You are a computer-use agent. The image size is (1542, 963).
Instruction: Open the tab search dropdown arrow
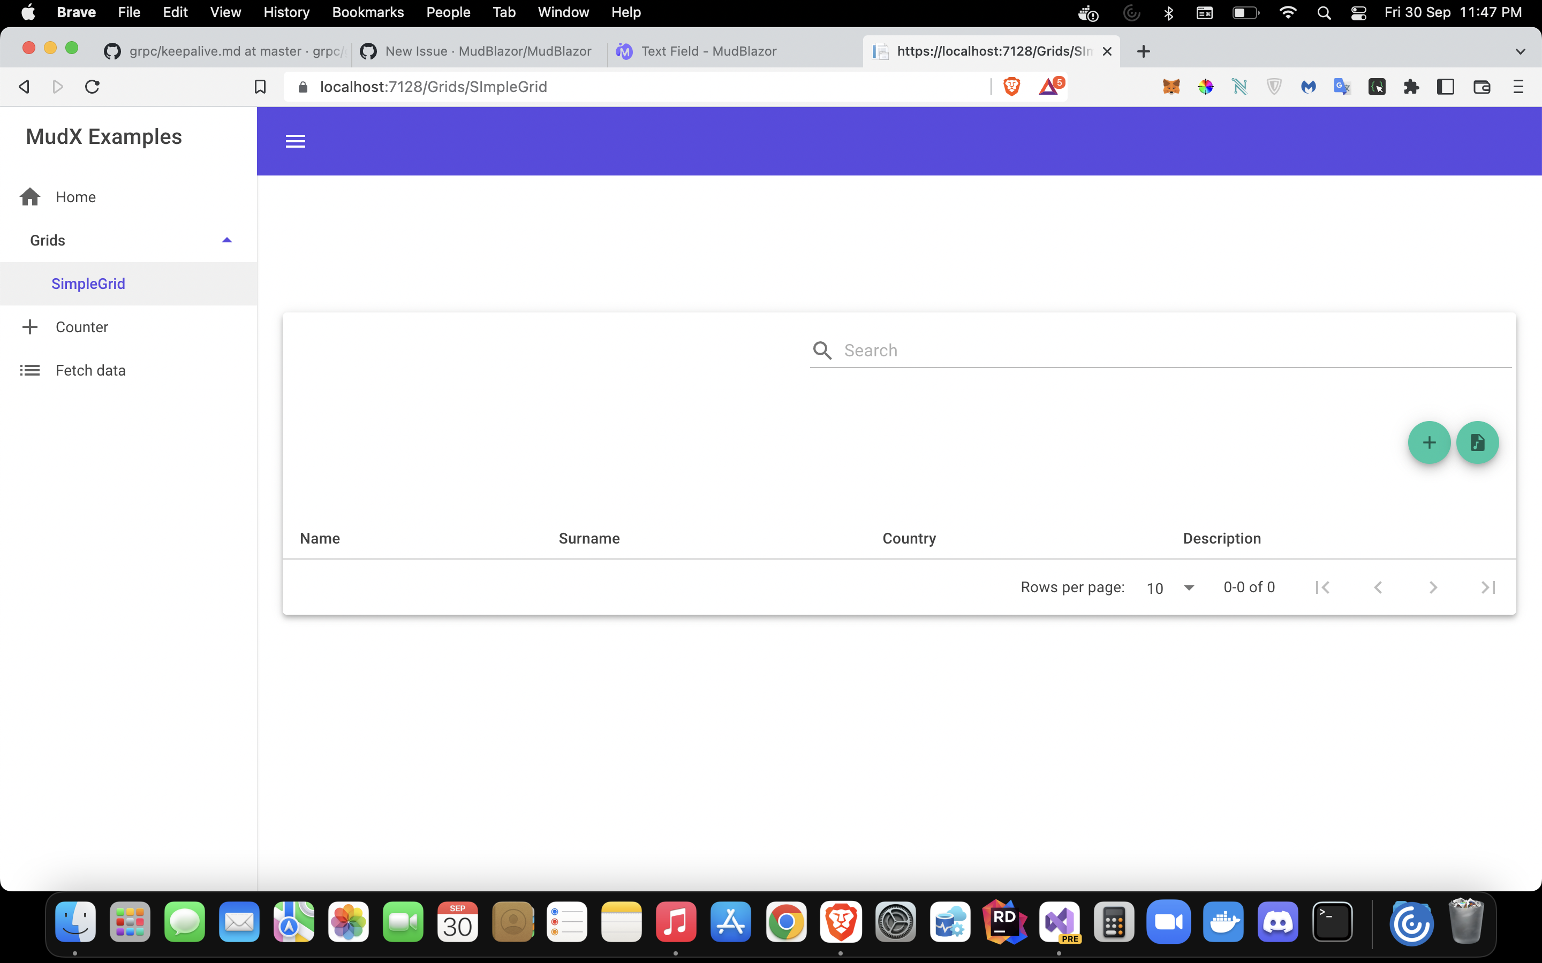1521,51
